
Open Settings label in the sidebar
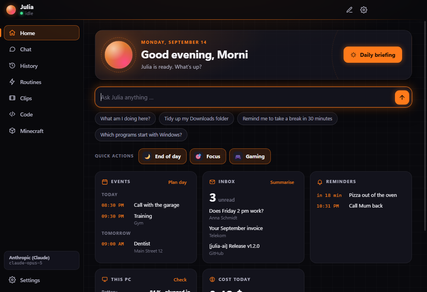pyautogui.click(x=30, y=280)
